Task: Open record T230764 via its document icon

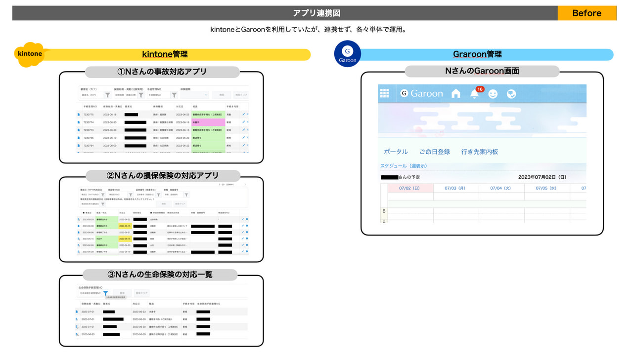Action: pos(78,146)
